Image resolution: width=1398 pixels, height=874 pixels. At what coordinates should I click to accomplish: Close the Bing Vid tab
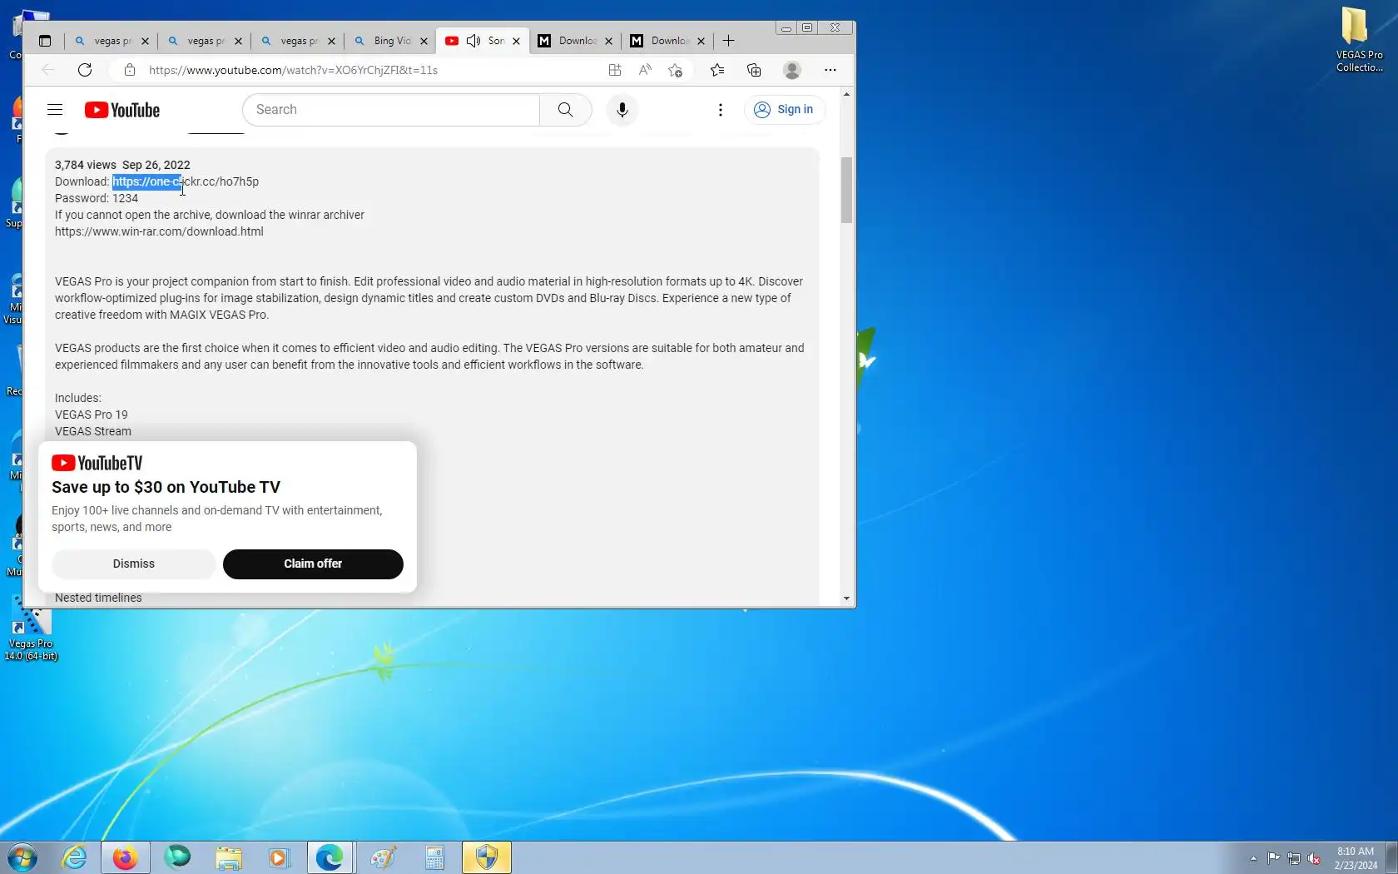(424, 41)
